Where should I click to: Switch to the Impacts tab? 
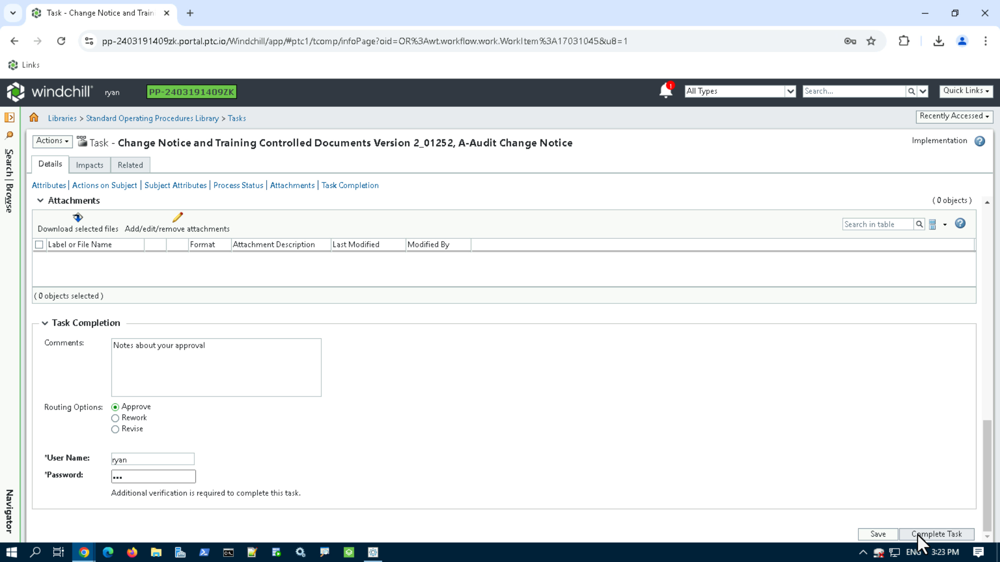coord(89,165)
